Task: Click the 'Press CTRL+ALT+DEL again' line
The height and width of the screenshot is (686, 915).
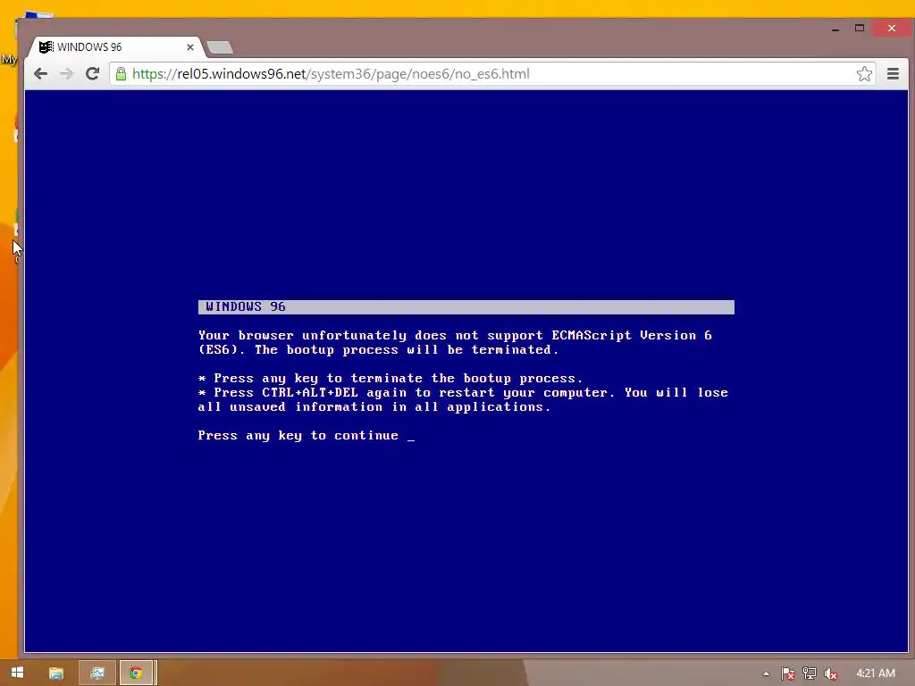Action: coord(463,393)
